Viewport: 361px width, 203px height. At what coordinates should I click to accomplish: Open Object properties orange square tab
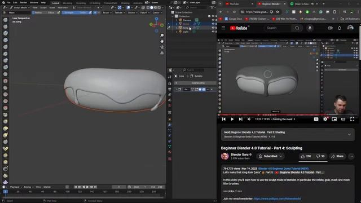[170, 120]
